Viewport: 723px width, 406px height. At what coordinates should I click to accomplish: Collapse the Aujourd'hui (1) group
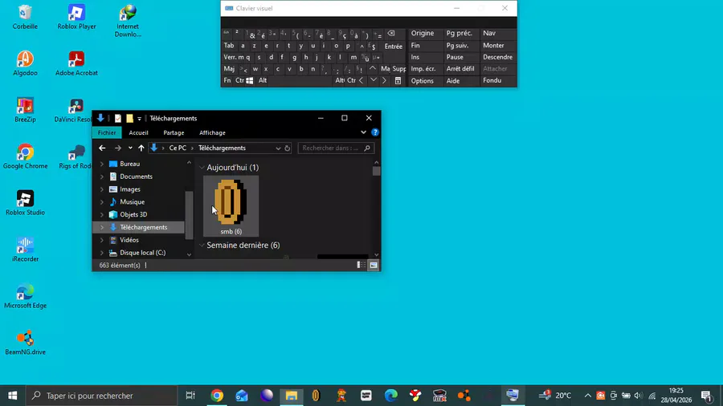[202, 168]
